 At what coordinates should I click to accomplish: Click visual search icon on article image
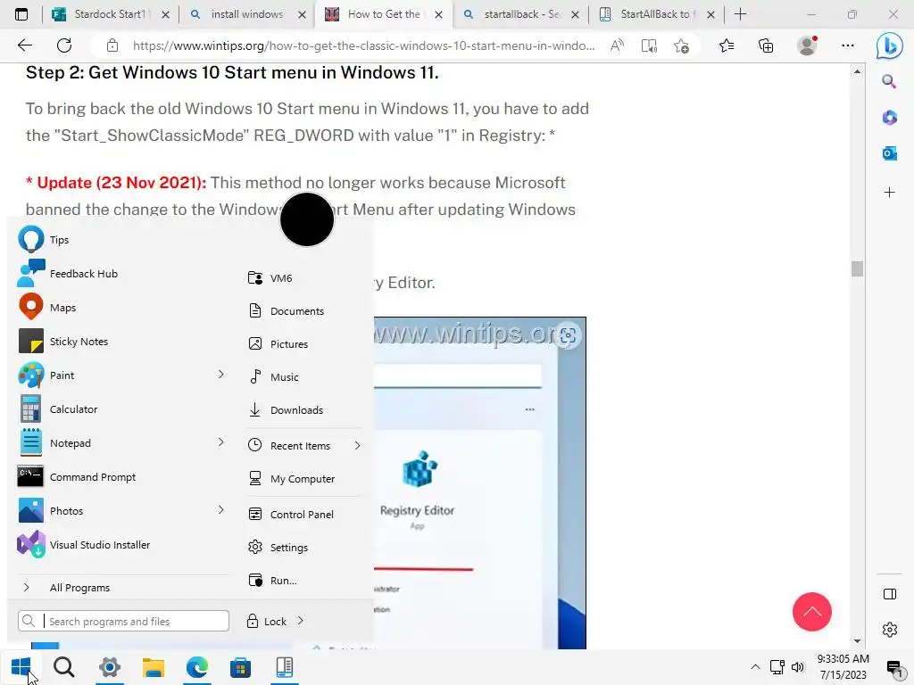[568, 335]
